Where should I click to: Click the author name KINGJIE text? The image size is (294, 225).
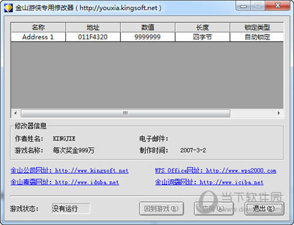coord(64,139)
